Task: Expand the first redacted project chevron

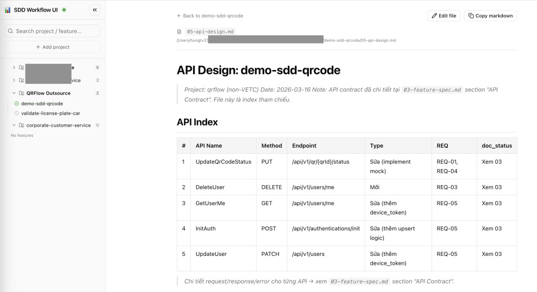Action: tap(14, 68)
